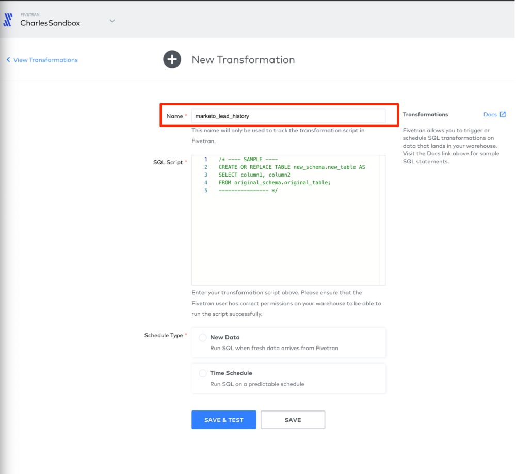Click the Fivetran logo icon

tap(8, 20)
